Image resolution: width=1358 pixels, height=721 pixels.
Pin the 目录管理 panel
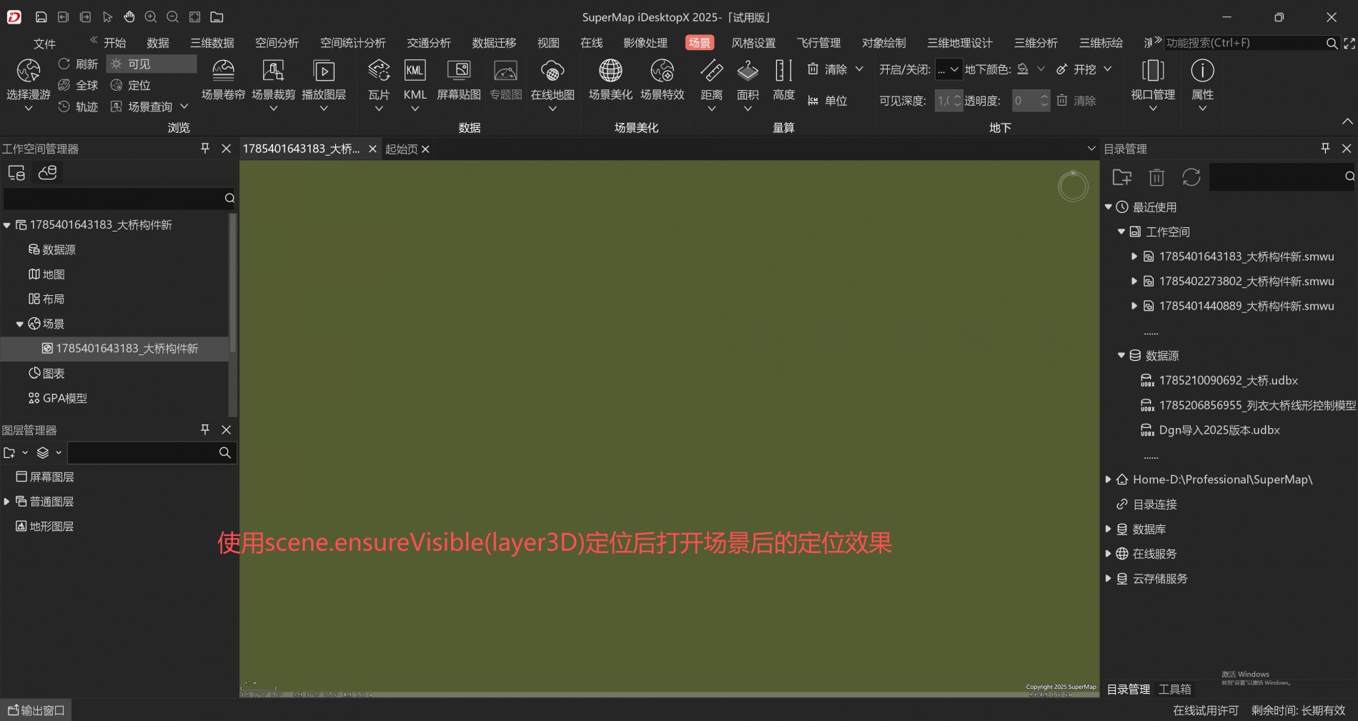(x=1325, y=149)
